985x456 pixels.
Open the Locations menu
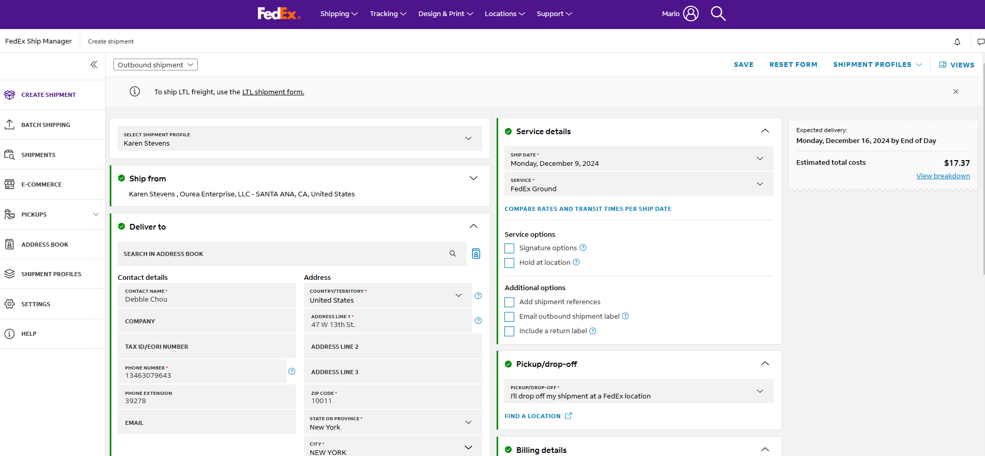(x=505, y=13)
